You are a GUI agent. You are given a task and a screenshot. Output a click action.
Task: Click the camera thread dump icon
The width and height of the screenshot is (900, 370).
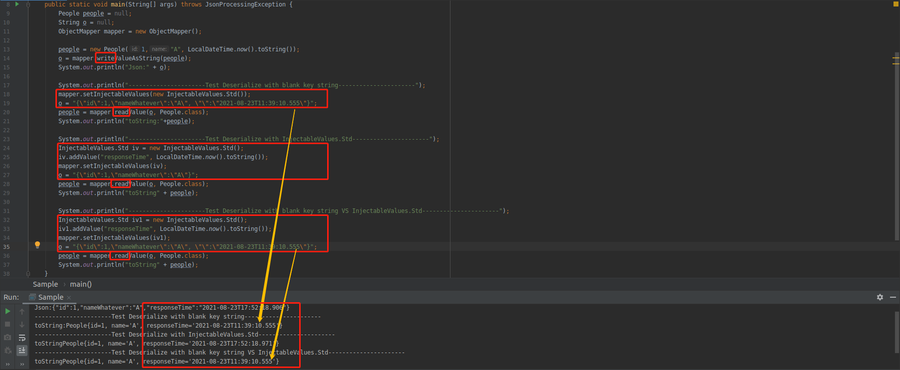tap(7, 338)
